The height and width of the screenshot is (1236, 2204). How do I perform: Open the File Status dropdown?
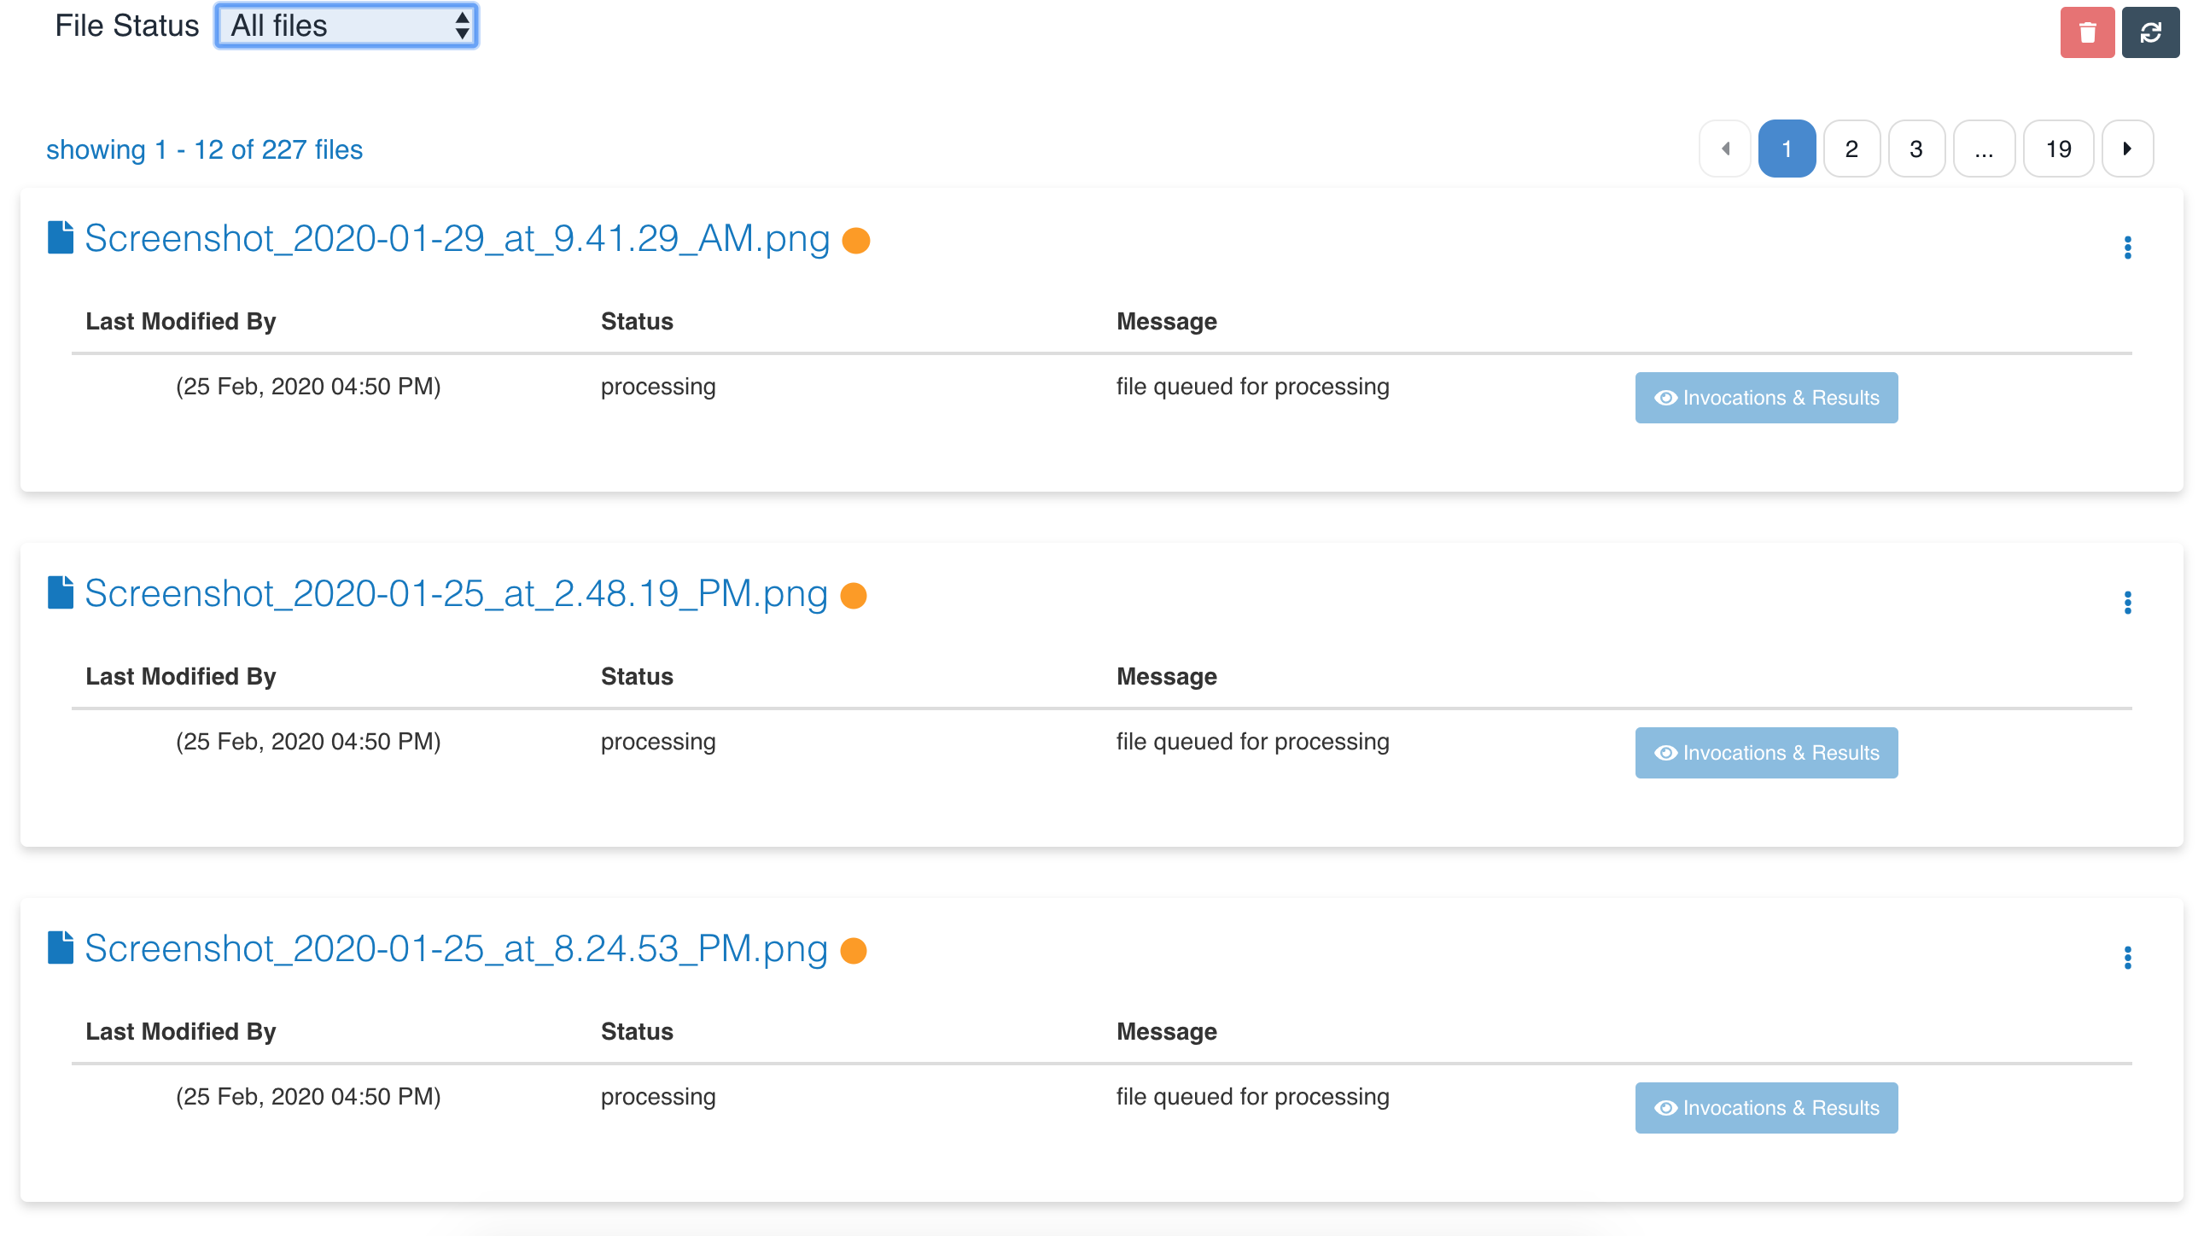point(346,26)
